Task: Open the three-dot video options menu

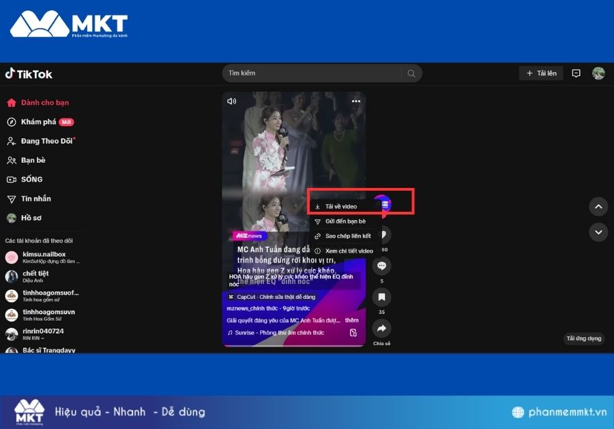Action: pyautogui.click(x=356, y=101)
